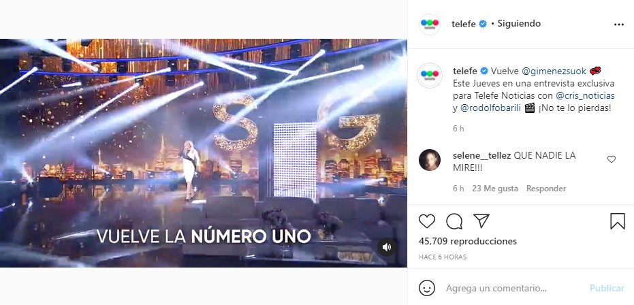View the 23 Me gusta likes list
Viewport: 634px width, 305px height.
click(495, 189)
